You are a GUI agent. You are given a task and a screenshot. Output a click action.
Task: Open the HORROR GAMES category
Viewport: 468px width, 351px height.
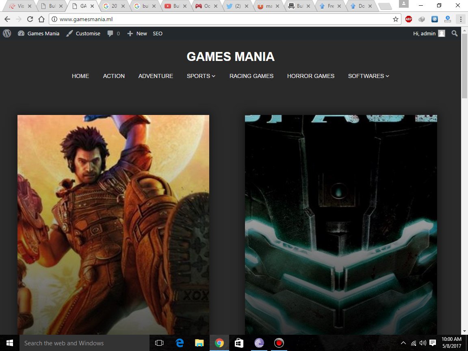coord(311,76)
